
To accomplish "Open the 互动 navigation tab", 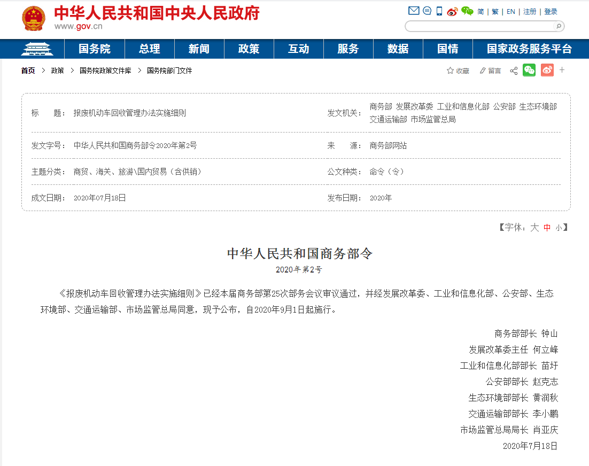I will [x=299, y=49].
